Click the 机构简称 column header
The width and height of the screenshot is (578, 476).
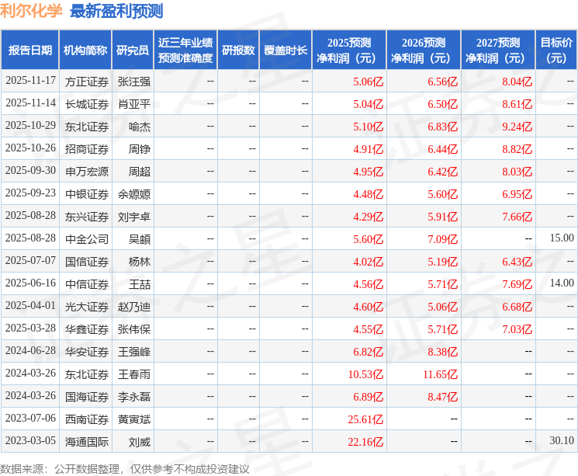click(x=85, y=50)
